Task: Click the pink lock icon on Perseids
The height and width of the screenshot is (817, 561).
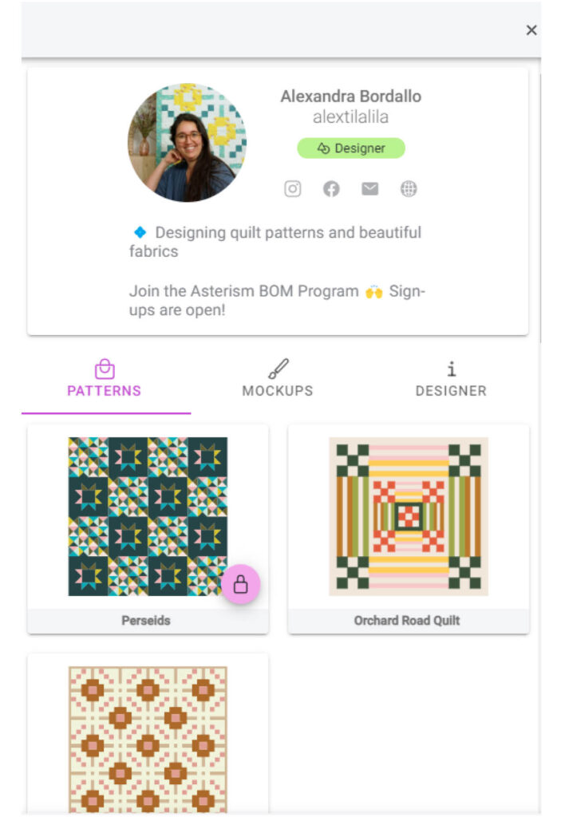Action: click(x=240, y=584)
